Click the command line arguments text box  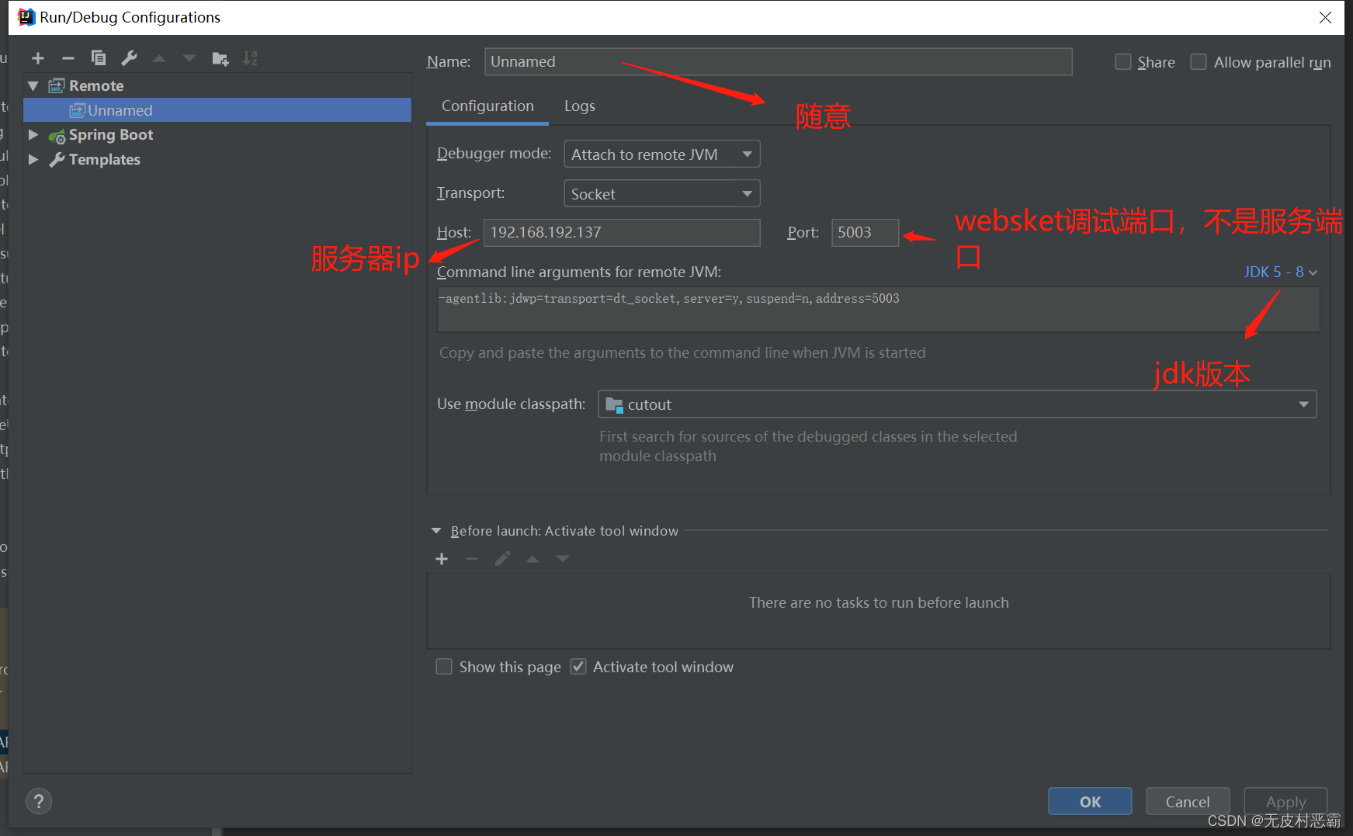(878, 310)
